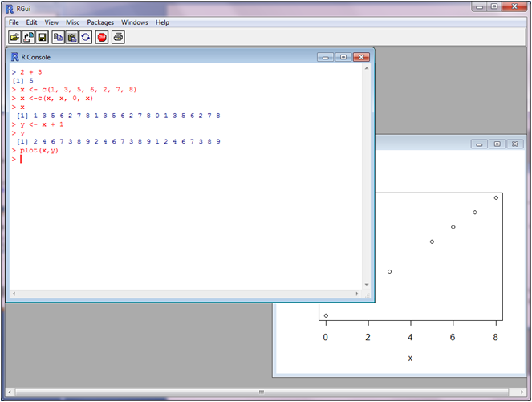Click the Open script folder icon

coord(14,37)
